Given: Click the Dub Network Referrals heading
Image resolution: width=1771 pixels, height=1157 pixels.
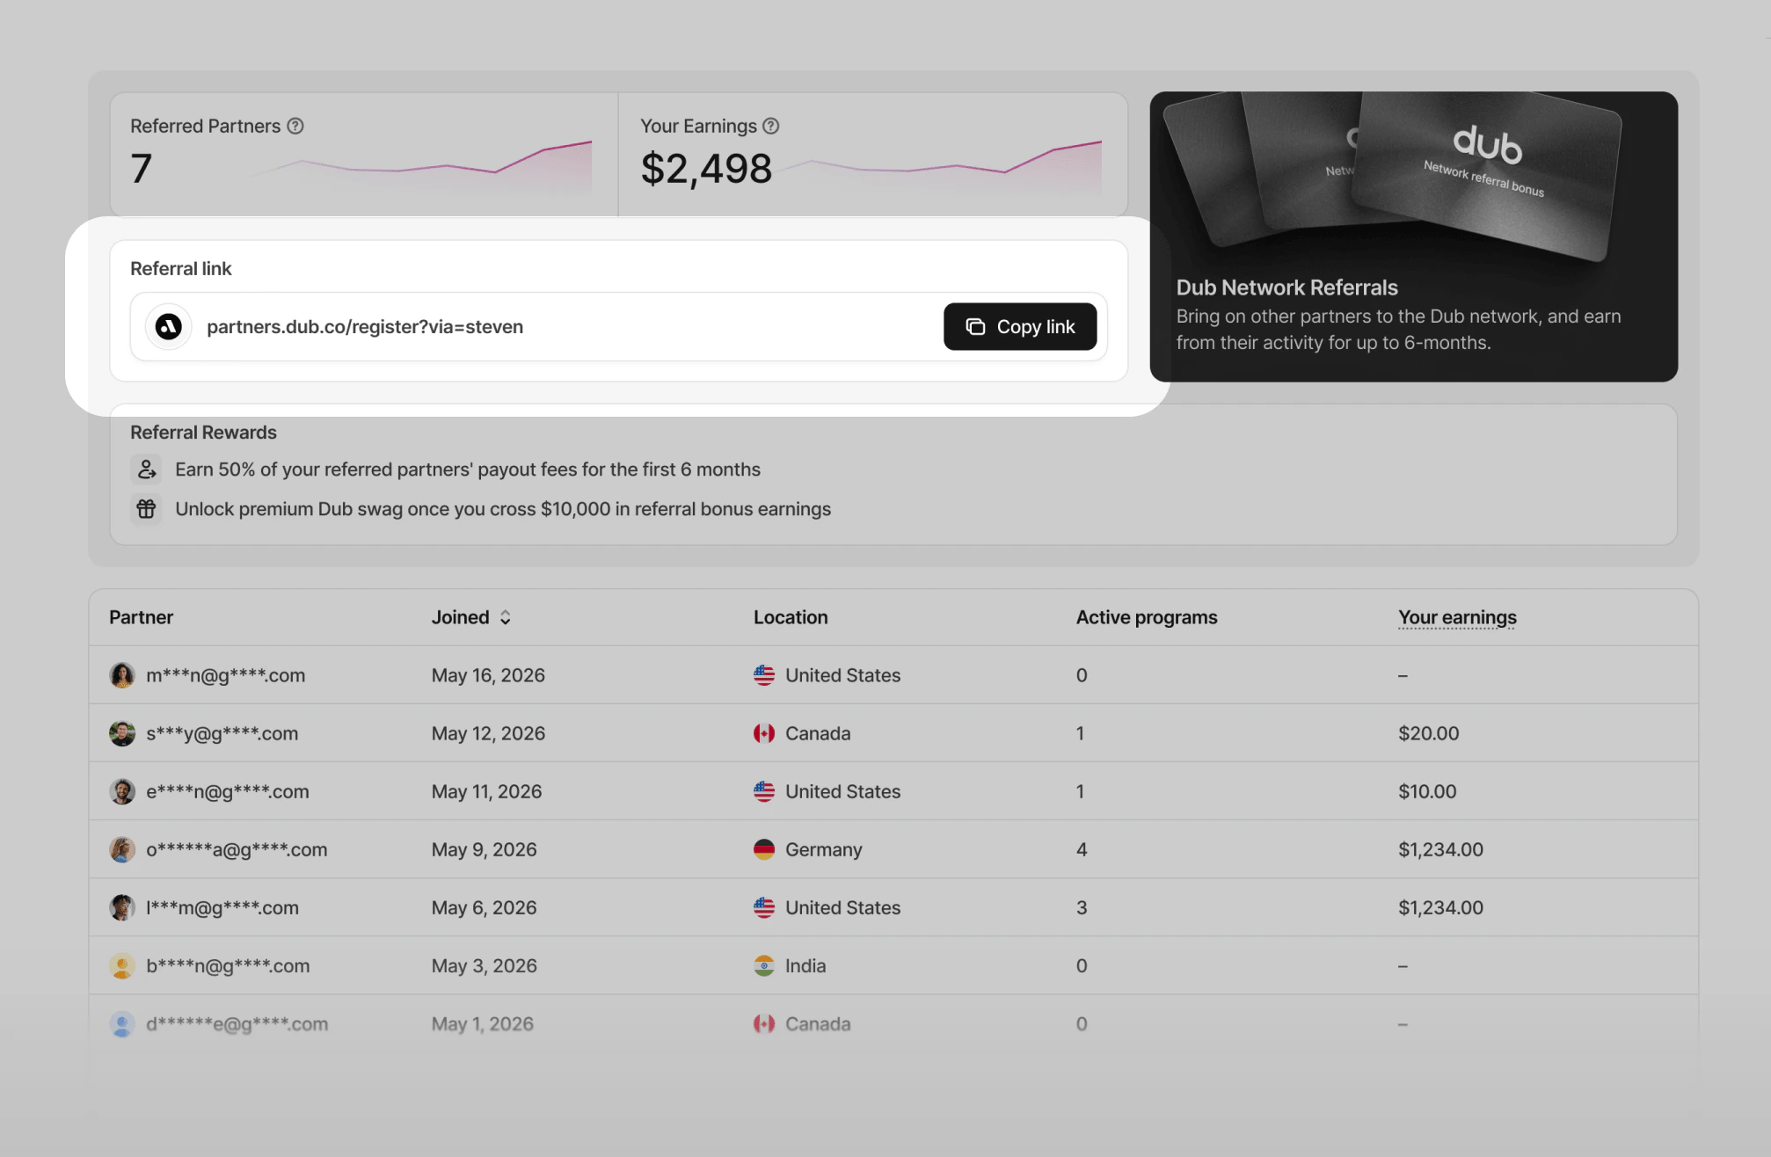Looking at the screenshot, I should coord(1286,287).
